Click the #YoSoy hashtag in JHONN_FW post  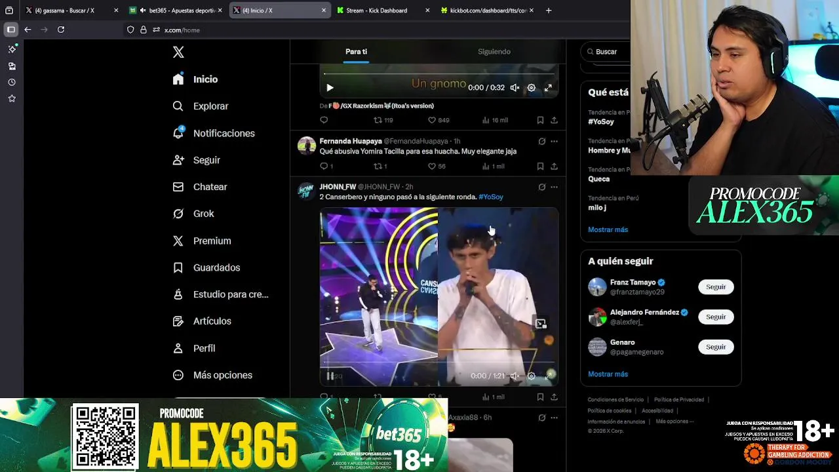491,197
